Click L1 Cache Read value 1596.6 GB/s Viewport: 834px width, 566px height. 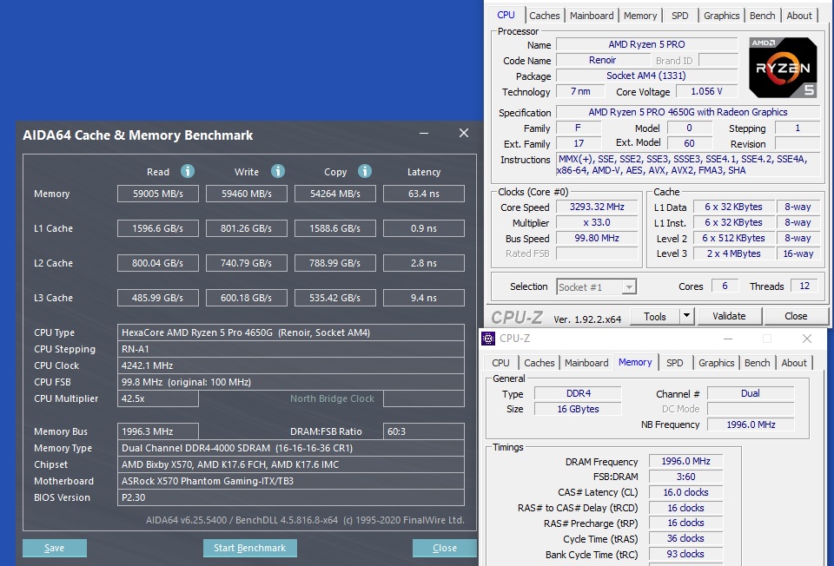158,228
